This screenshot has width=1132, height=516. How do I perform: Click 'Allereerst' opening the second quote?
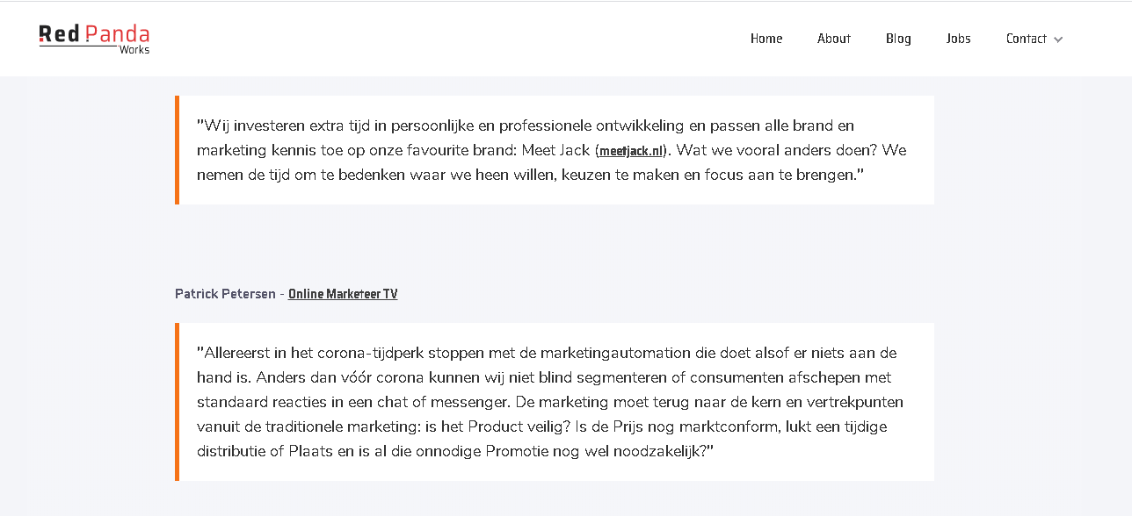[x=237, y=353]
